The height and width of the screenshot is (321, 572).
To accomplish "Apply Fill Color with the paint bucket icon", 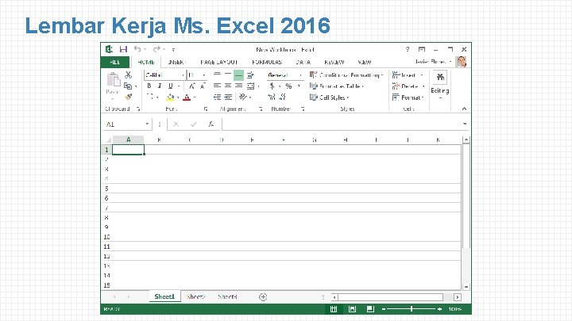I will [x=170, y=97].
